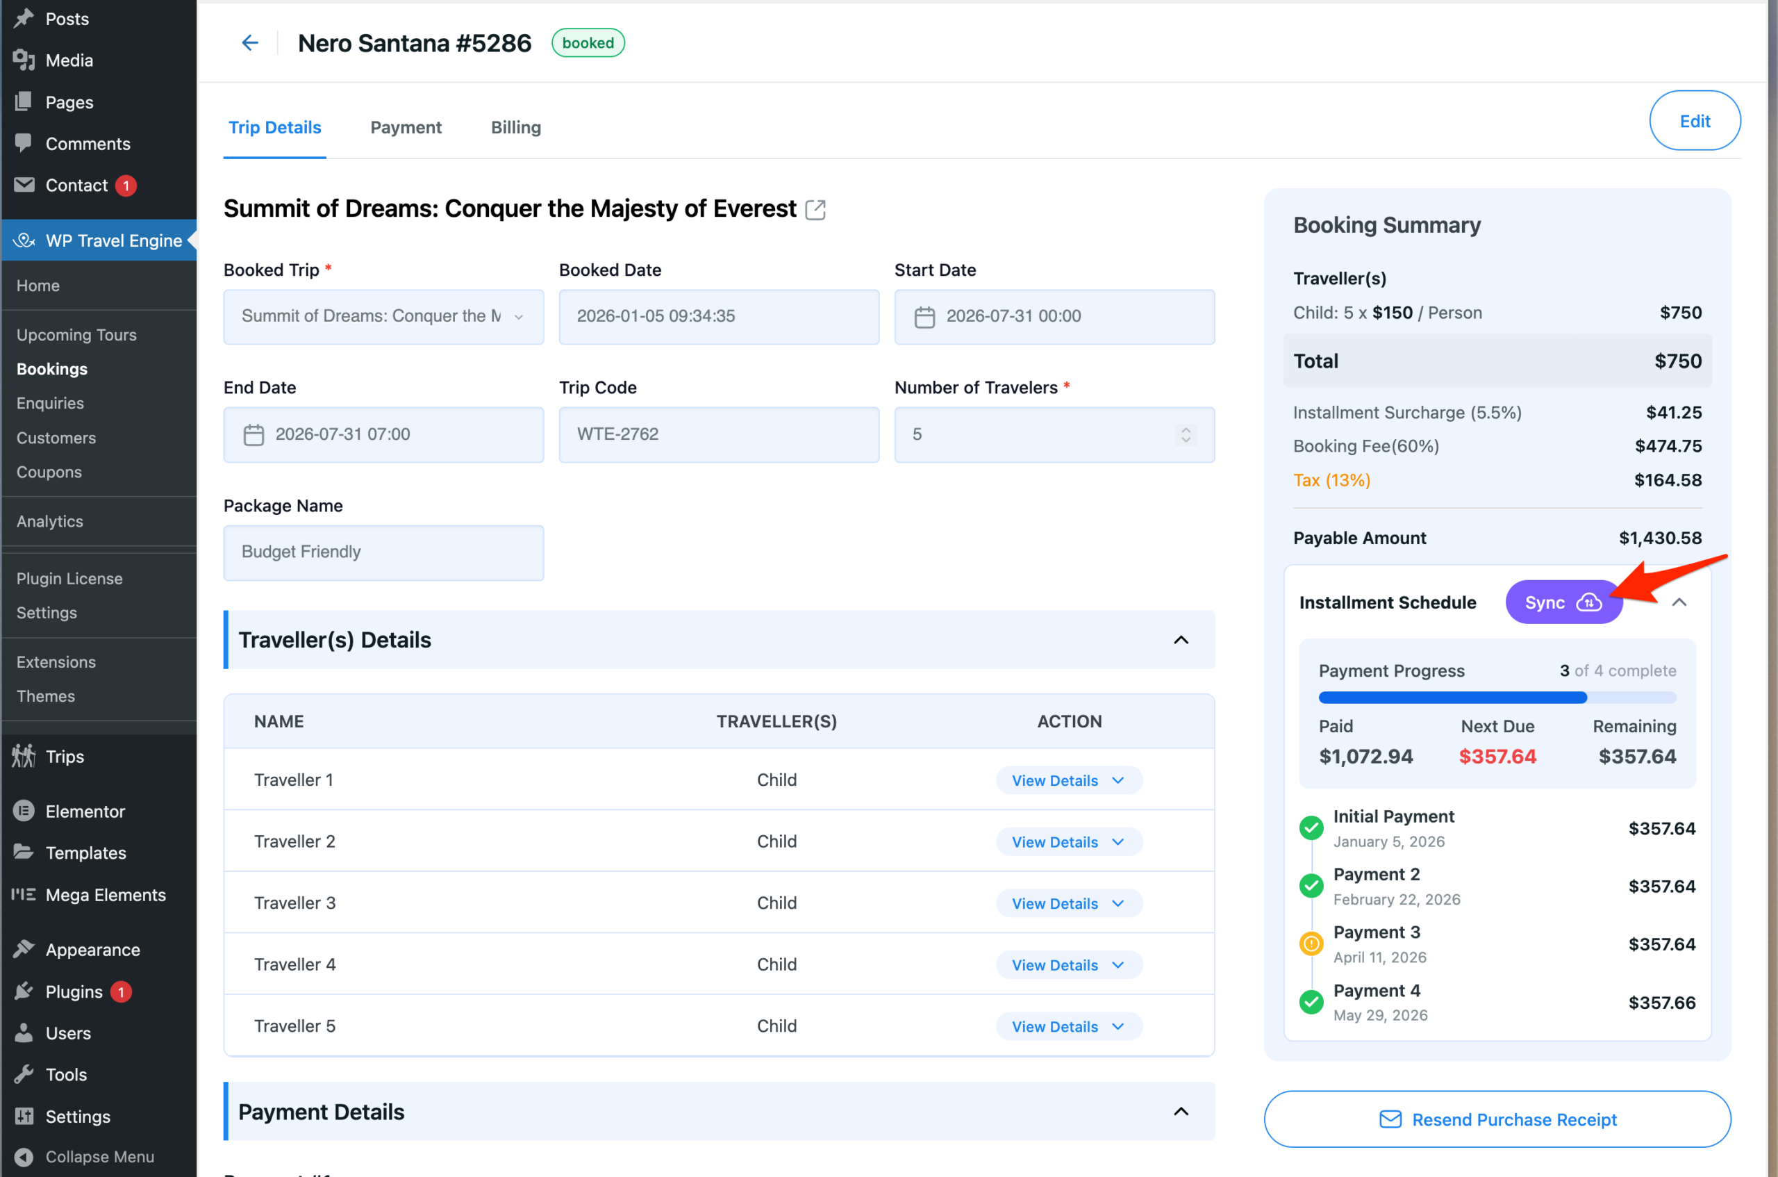
Task: Click Resend Purchase Receipt
Action: pyautogui.click(x=1497, y=1119)
